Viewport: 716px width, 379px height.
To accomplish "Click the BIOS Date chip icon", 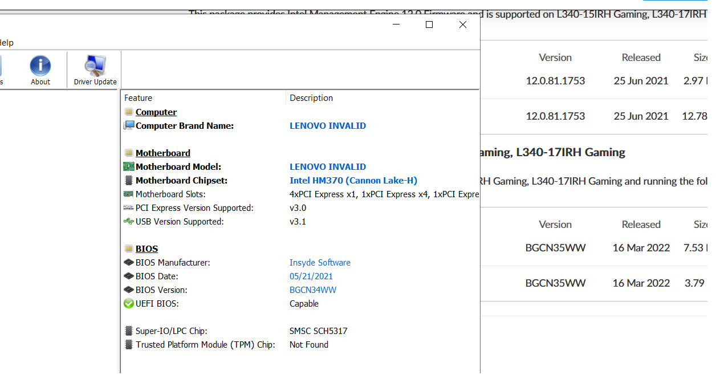I will (129, 276).
